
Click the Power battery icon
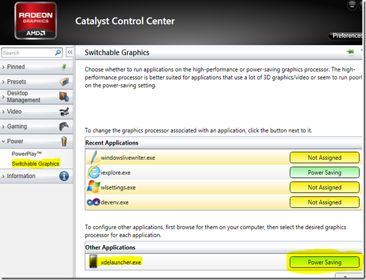pos(64,141)
